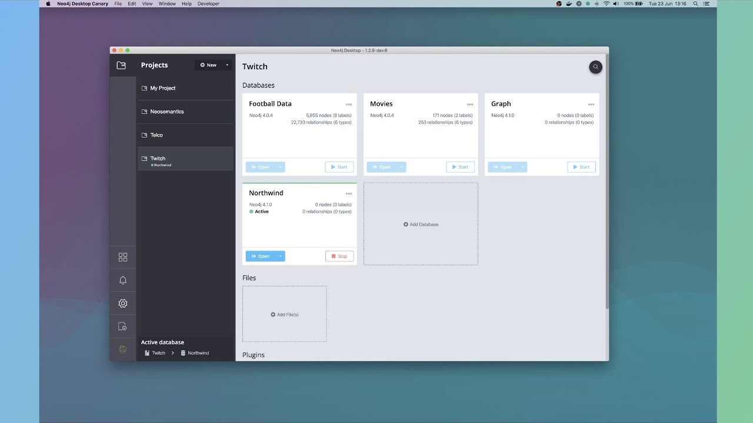Open the settings gear in sidebar
This screenshot has height=423, width=753.
[x=123, y=303]
